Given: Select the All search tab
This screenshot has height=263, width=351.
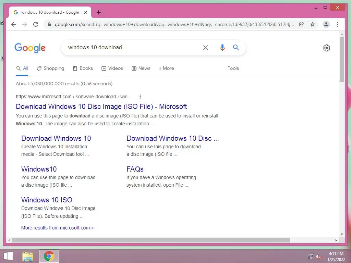Looking at the screenshot, I should [x=22, y=68].
